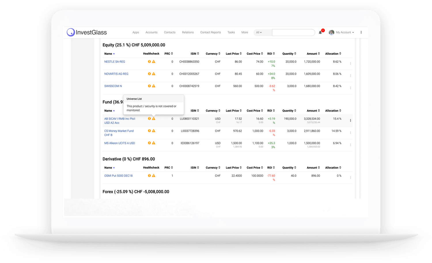Screen dimensions: 432x263
Task: Go to Accounts in navigation
Action: point(151,33)
